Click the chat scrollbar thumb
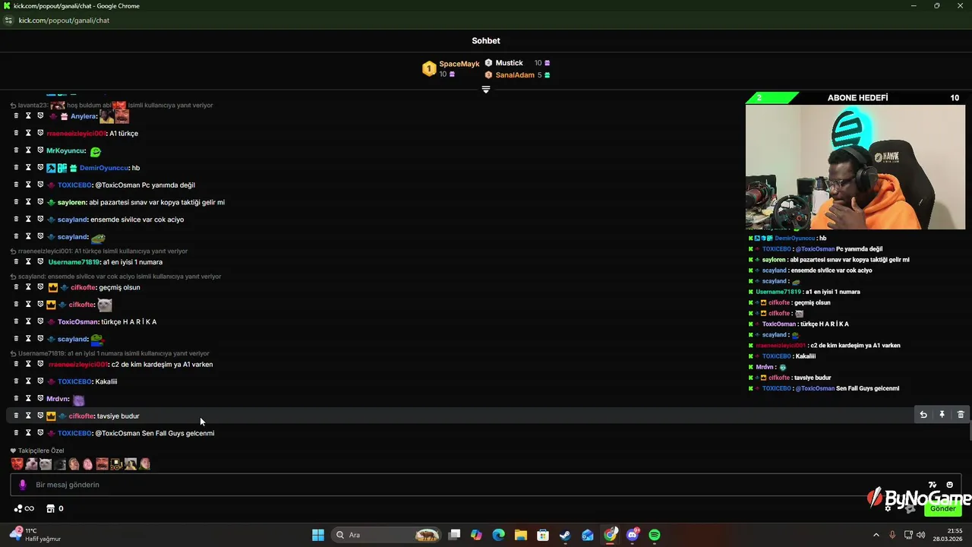This screenshot has width=972, height=547. click(x=969, y=429)
